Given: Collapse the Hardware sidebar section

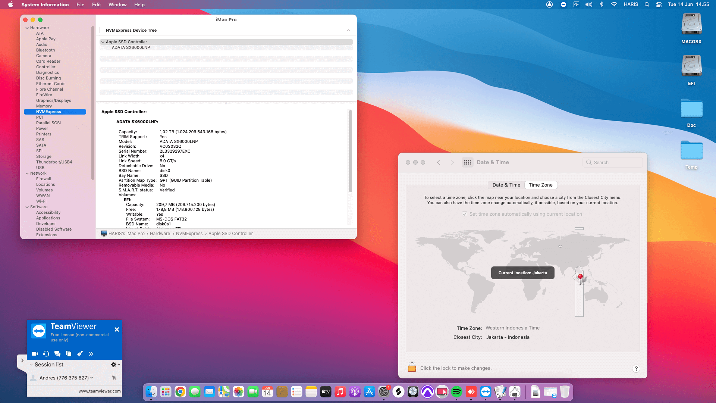Looking at the screenshot, I should pyautogui.click(x=27, y=28).
